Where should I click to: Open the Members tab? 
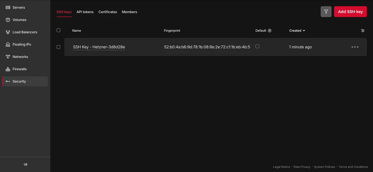coord(129,12)
